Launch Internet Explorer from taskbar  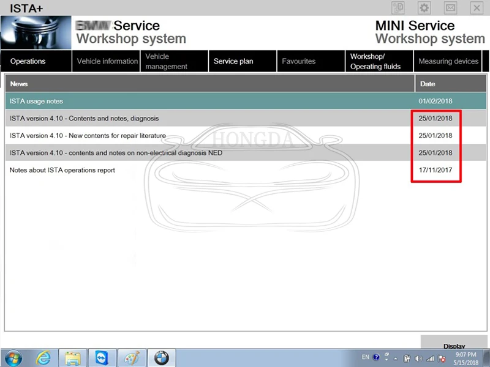click(43, 358)
